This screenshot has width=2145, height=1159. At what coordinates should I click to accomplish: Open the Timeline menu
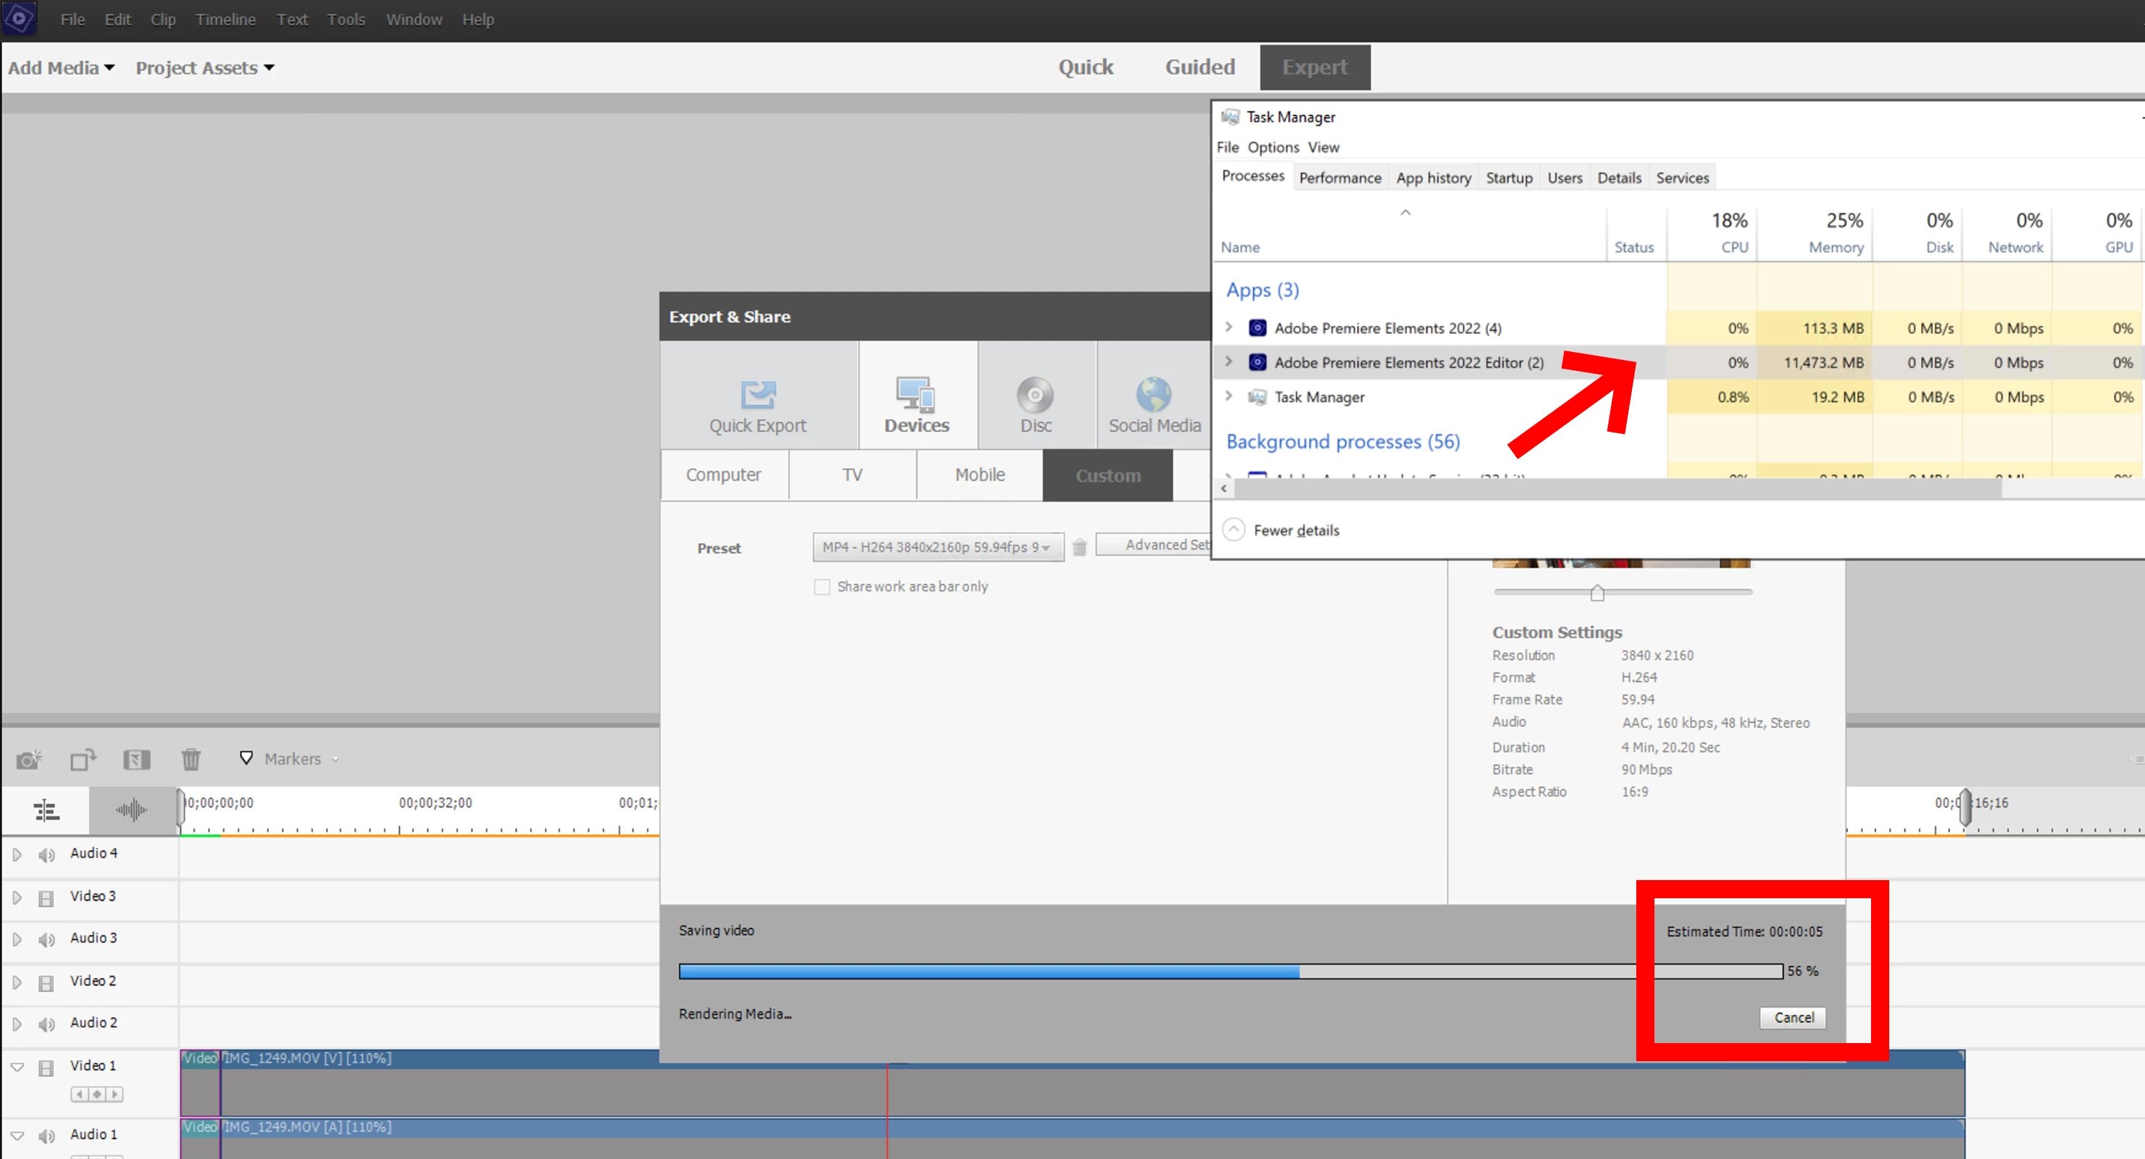225,19
